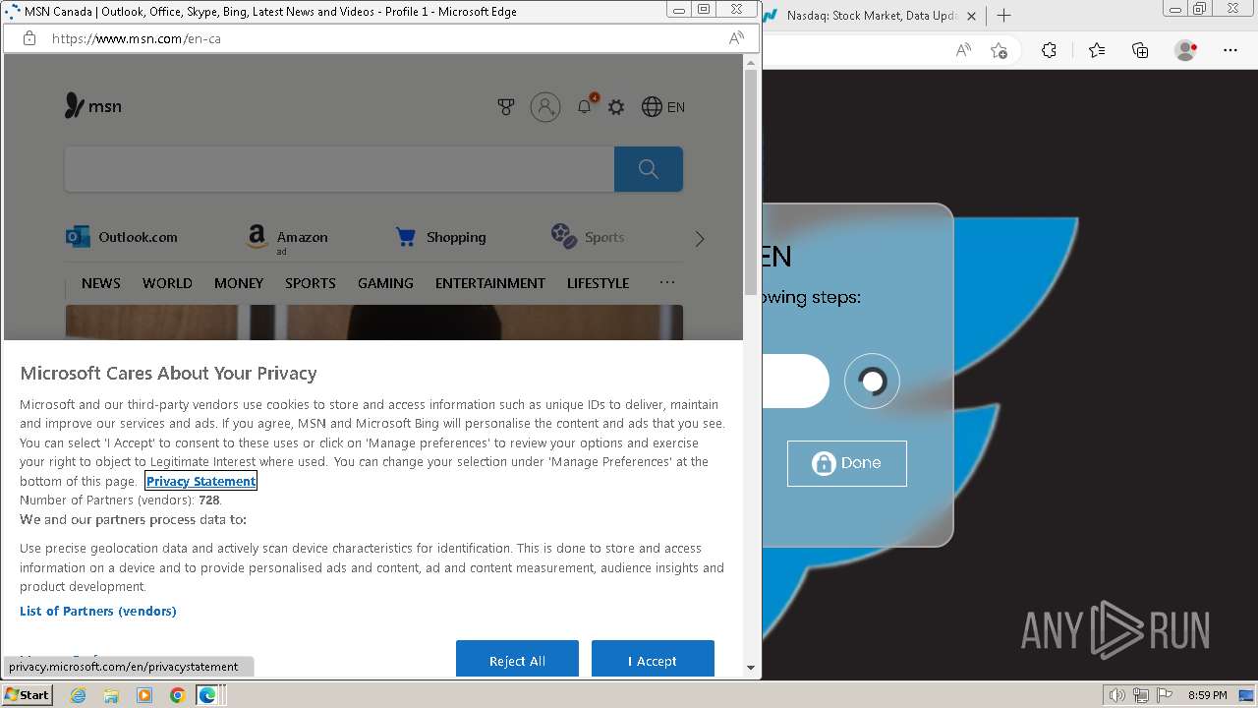Expand more categories ellipsis
Viewport: 1258px width, 708px height.
[x=667, y=282]
